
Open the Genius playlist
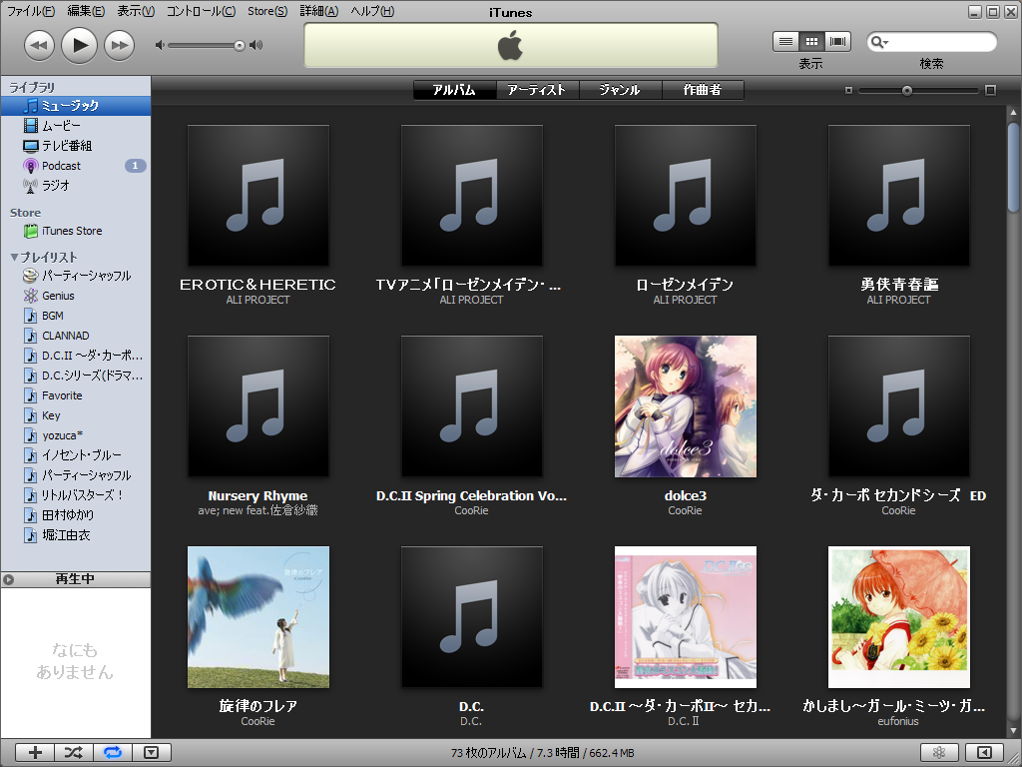pyautogui.click(x=76, y=296)
